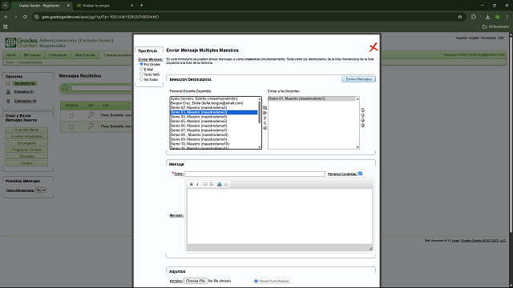Select the Vía Todos radio option

click(141, 79)
